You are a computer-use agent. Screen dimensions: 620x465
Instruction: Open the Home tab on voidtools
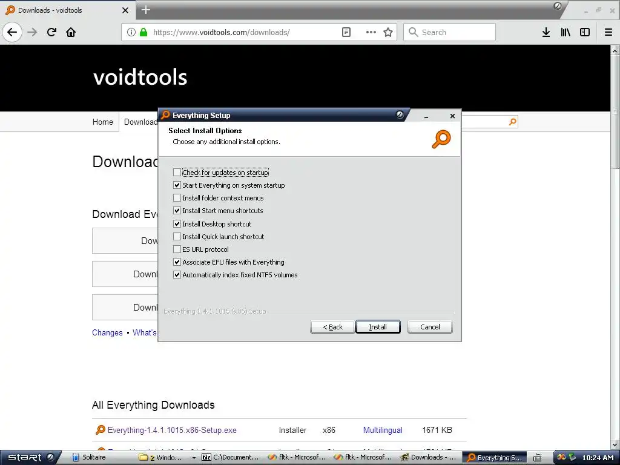coord(103,122)
